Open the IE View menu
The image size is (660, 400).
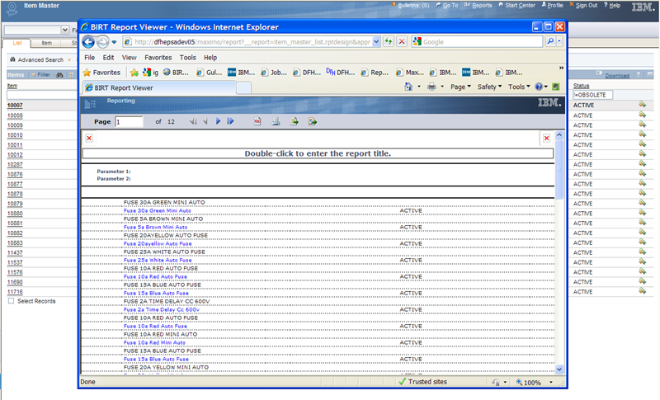pos(130,58)
